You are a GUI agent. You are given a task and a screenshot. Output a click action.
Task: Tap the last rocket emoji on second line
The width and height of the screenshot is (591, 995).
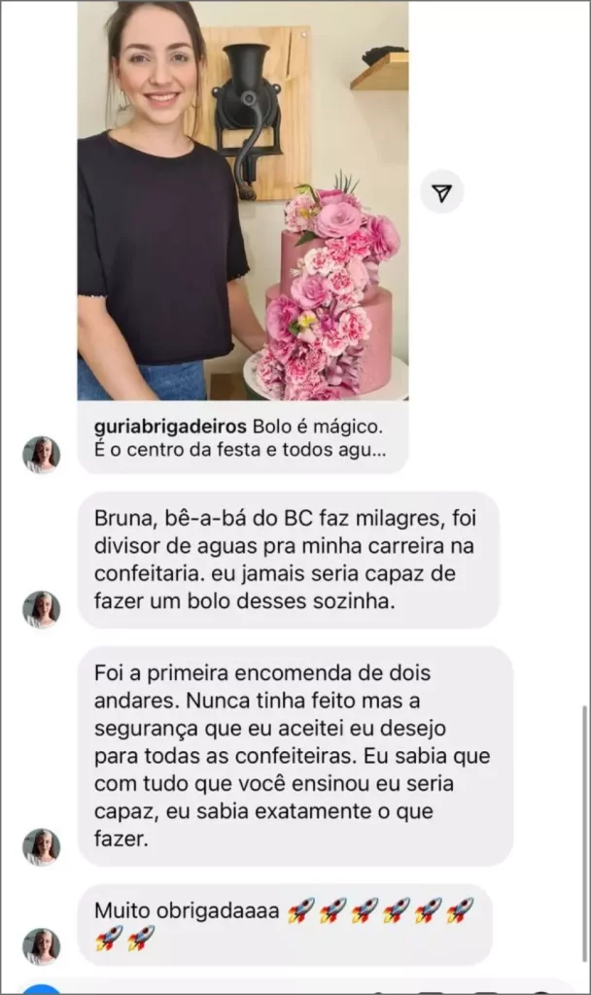click(141, 938)
